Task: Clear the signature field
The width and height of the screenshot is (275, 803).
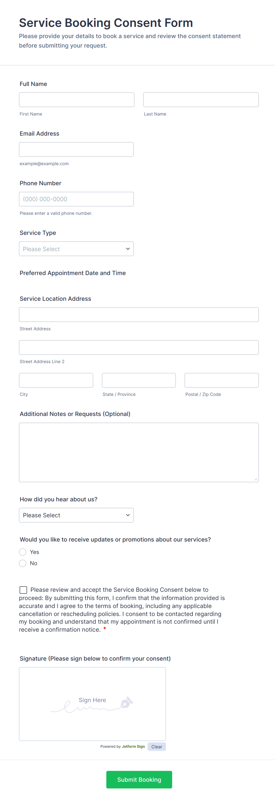Action: (x=156, y=747)
